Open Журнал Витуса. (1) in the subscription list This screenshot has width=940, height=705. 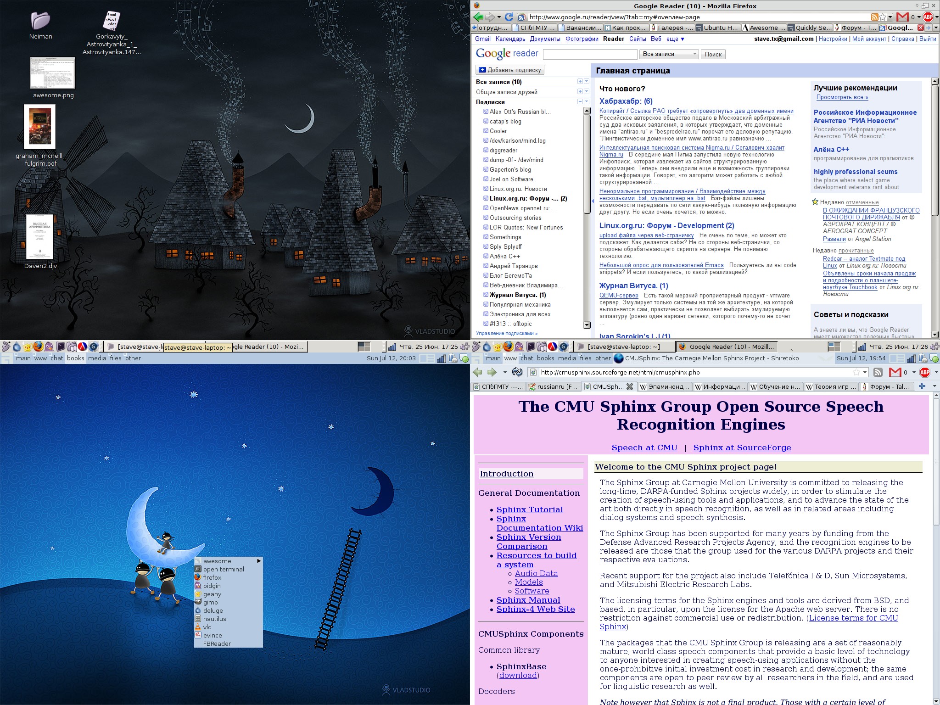click(x=517, y=295)
